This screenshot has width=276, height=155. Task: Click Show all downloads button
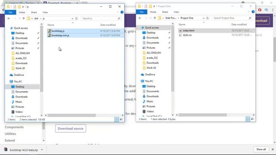pos(261,149)
